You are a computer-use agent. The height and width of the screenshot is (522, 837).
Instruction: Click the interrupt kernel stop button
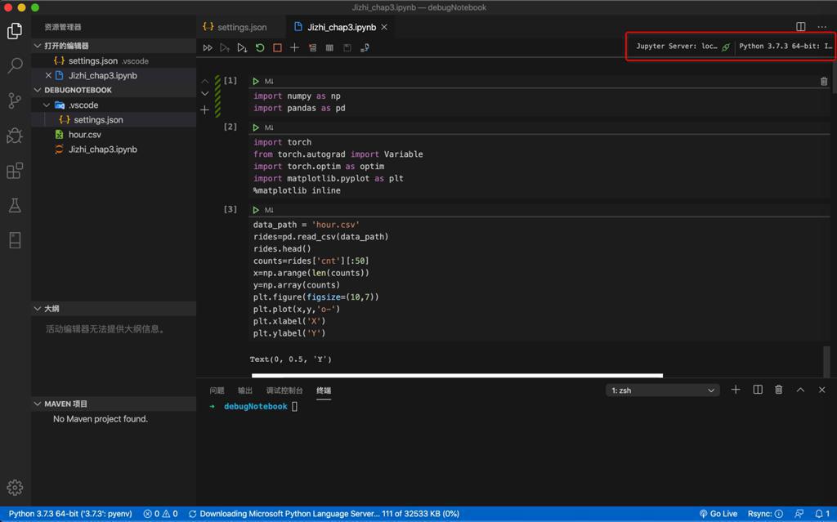[x=277, y=48]
